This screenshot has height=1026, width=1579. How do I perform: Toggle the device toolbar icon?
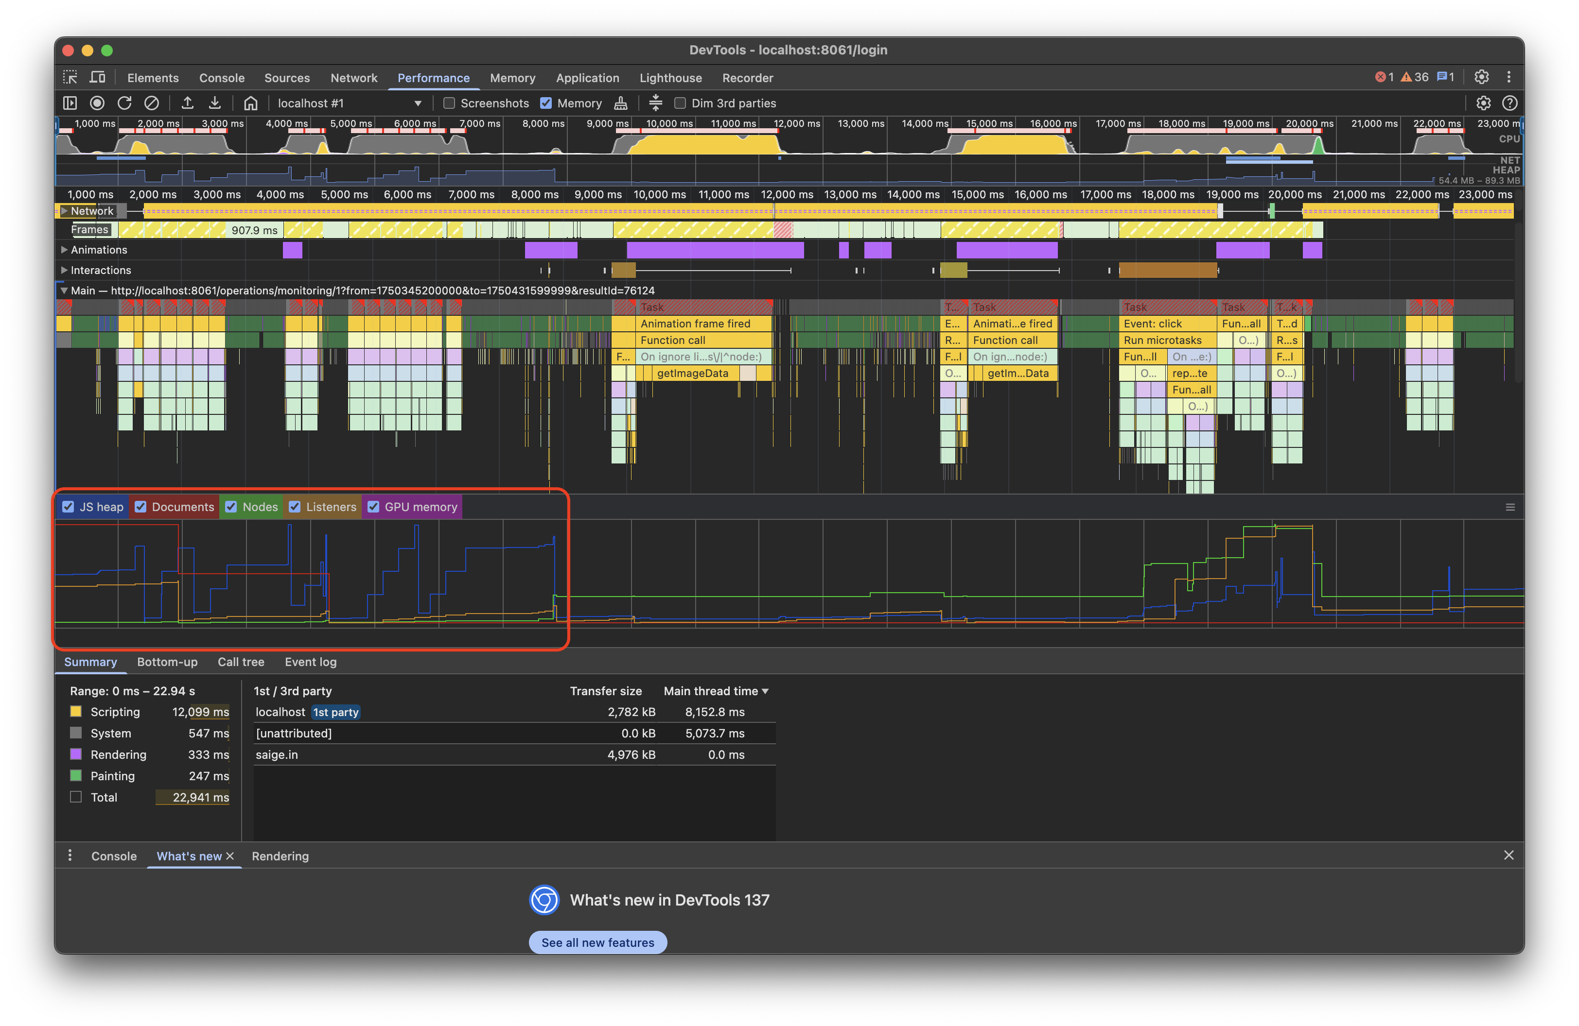(98, 78)
